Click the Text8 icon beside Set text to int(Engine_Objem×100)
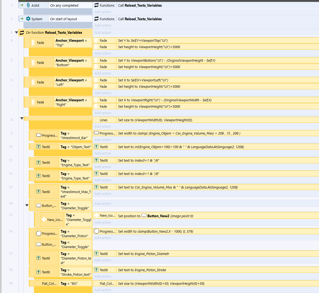319x293 pixels. pyautogui.click(x=96, y=147)
